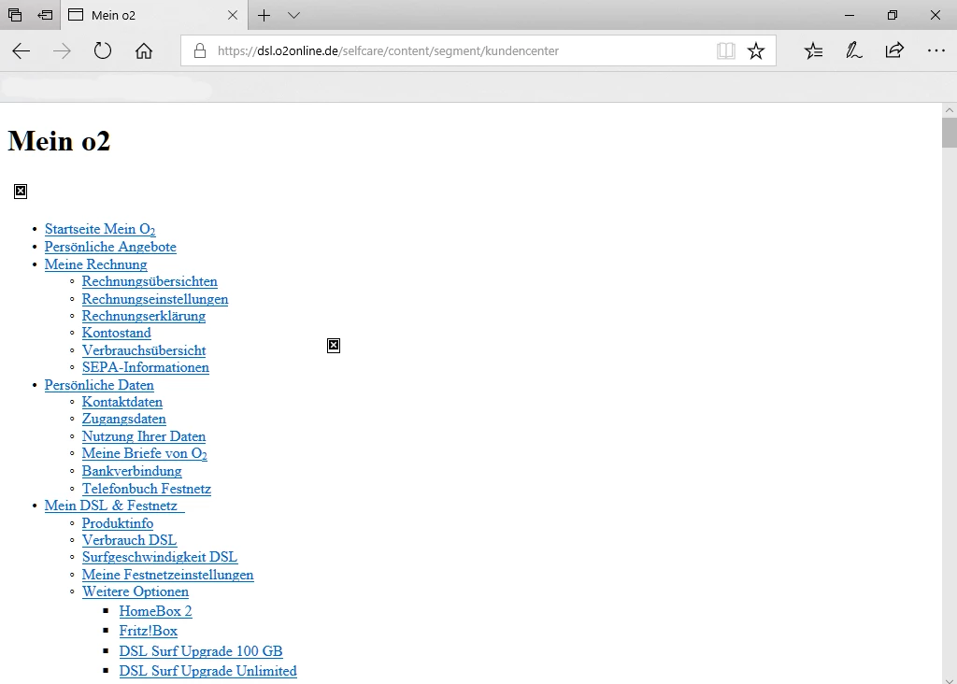
Task: Open the Kontostand link
Action: (117, 334)
